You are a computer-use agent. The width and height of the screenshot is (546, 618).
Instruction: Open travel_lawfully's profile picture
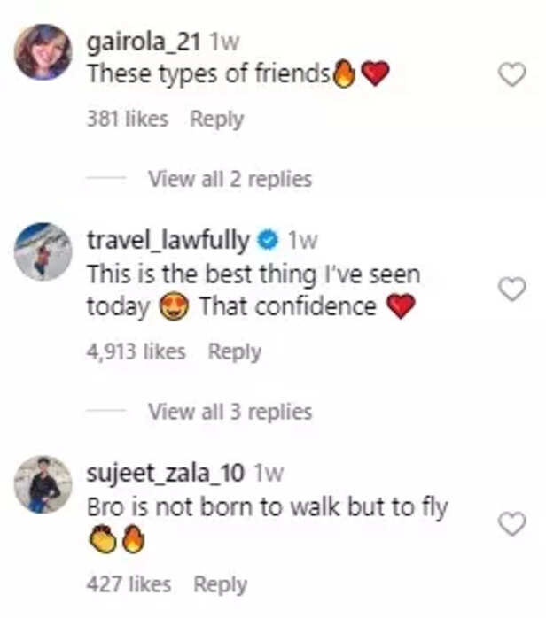tap(43, 252)
